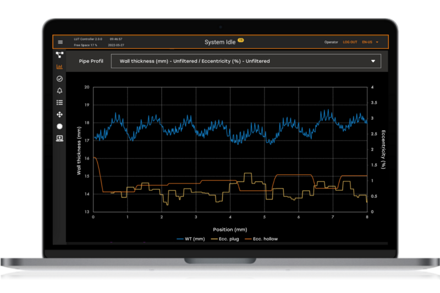Click the LOG OUT link
440x293 pixels.
click(350, 42)
